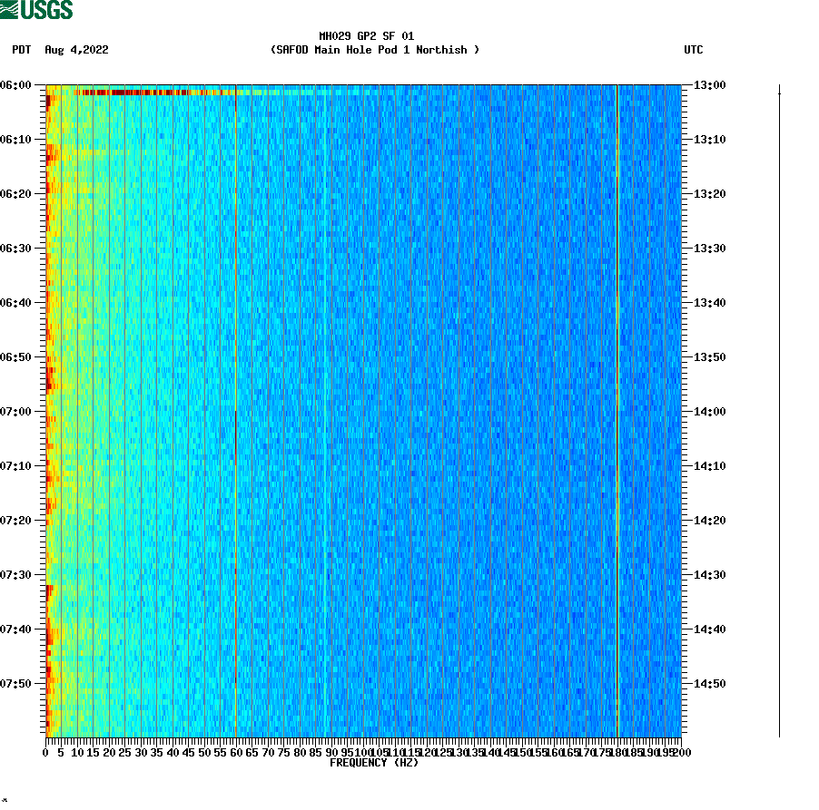Click the vertical gridline at 100 Hz
Screen dimensions: 819x810
click(x=366, y=408)
